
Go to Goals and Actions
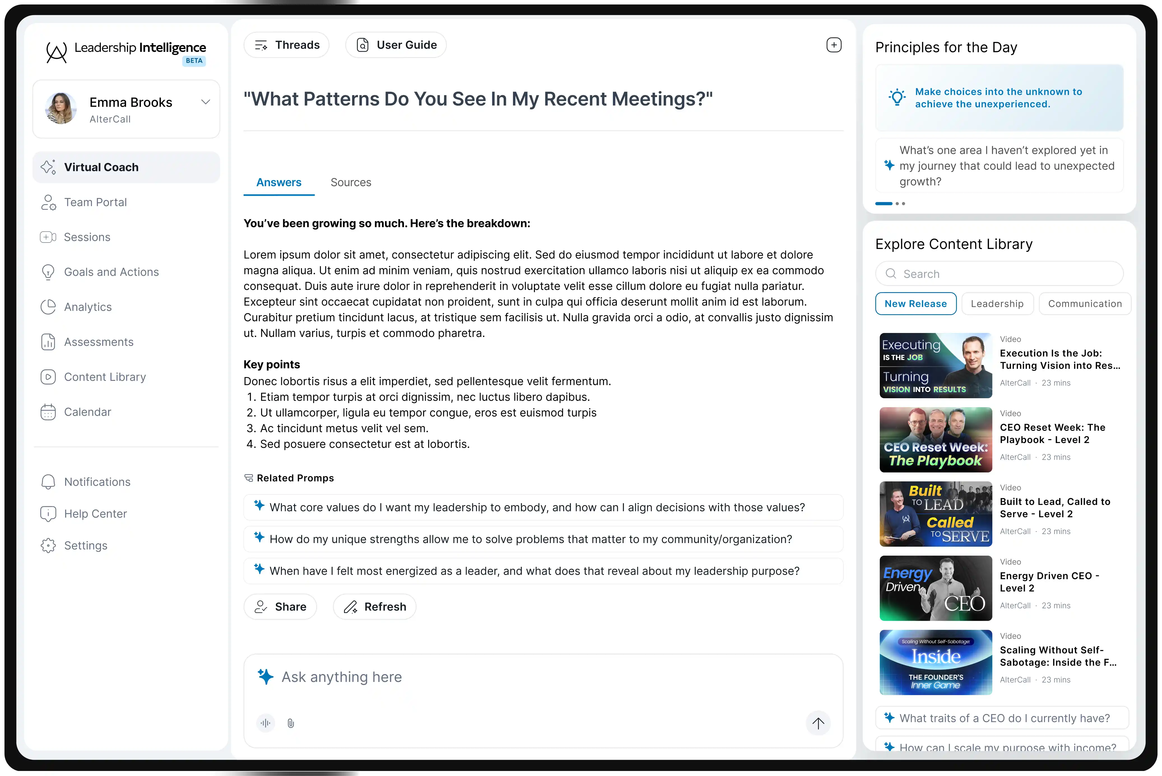(x=111, y=272)
